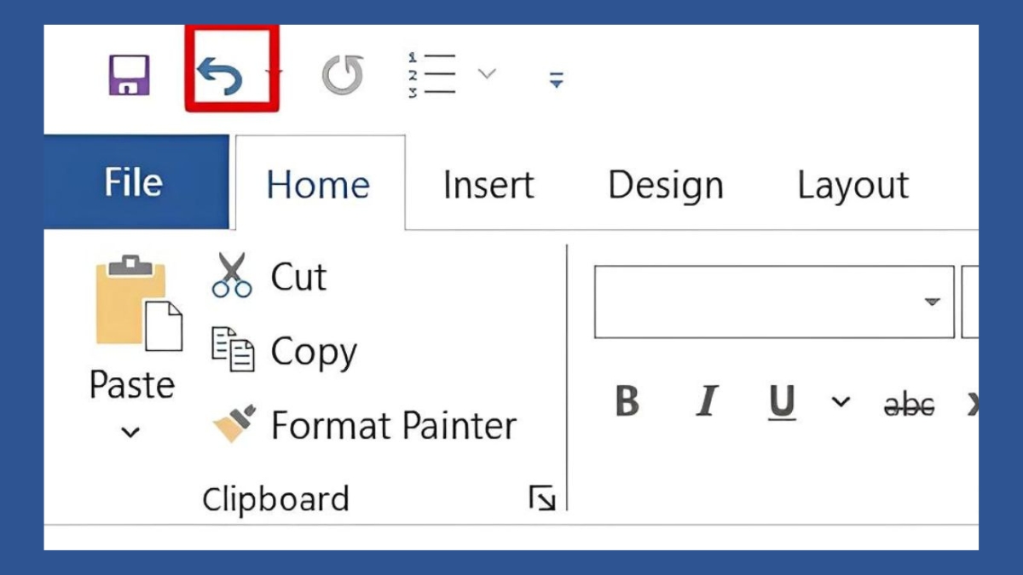This screenshot has height=575, width=1023.
Task: Click the Cut scissors icon
Action: tap(232, 274)
